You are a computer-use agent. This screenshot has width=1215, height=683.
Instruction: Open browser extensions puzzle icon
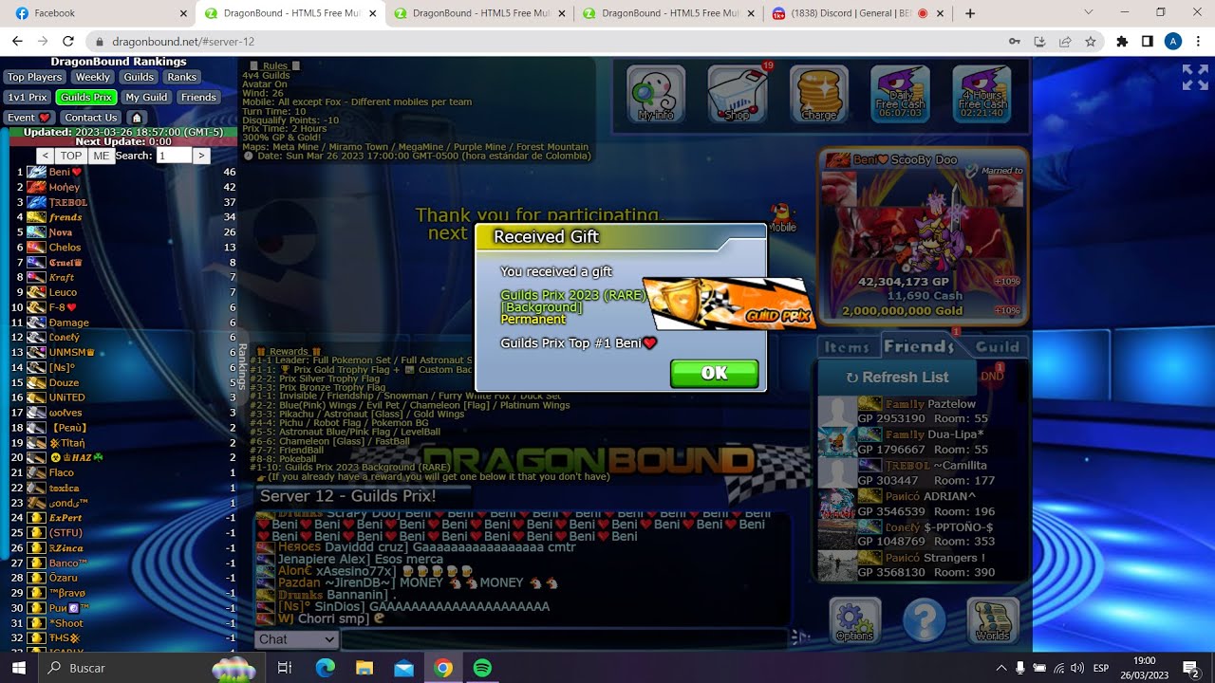pos(1123,42)
